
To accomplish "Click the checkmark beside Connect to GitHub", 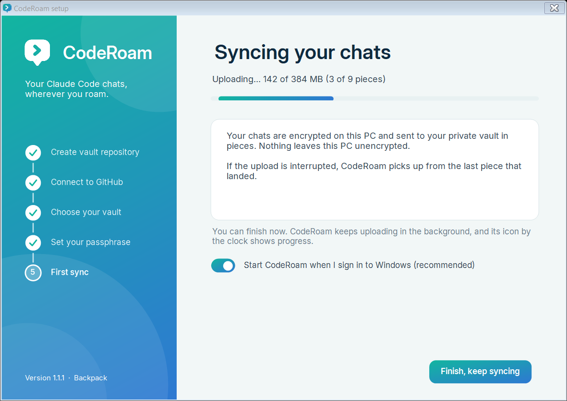I will (33, 182).
